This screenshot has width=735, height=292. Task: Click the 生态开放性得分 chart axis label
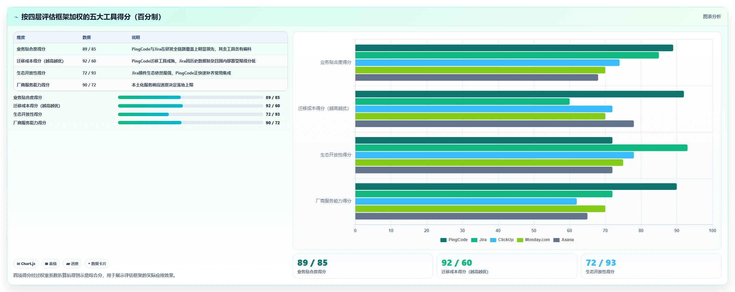[x=336, y=155]
